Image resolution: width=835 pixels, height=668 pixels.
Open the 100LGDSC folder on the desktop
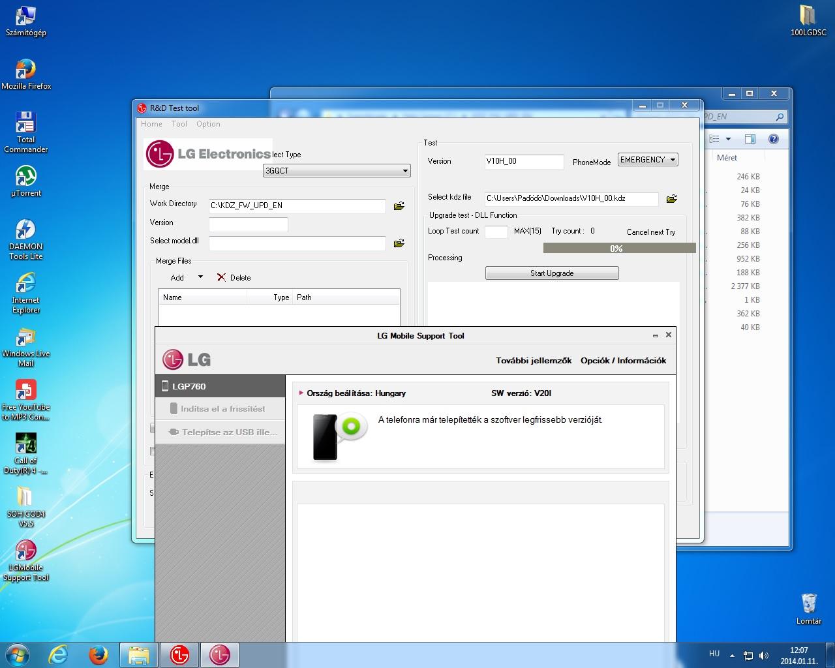coord(808,20)
